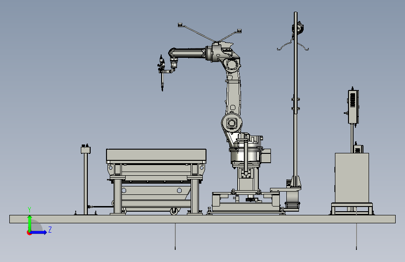This screenshot has height=262, width=405.
Task: Select the robot shoulder joint housing
Action: 232,123
